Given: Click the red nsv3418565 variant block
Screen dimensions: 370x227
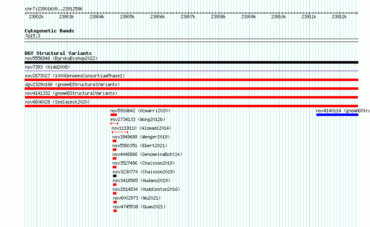Looking at the screenshot, I should tap(115, 185).
